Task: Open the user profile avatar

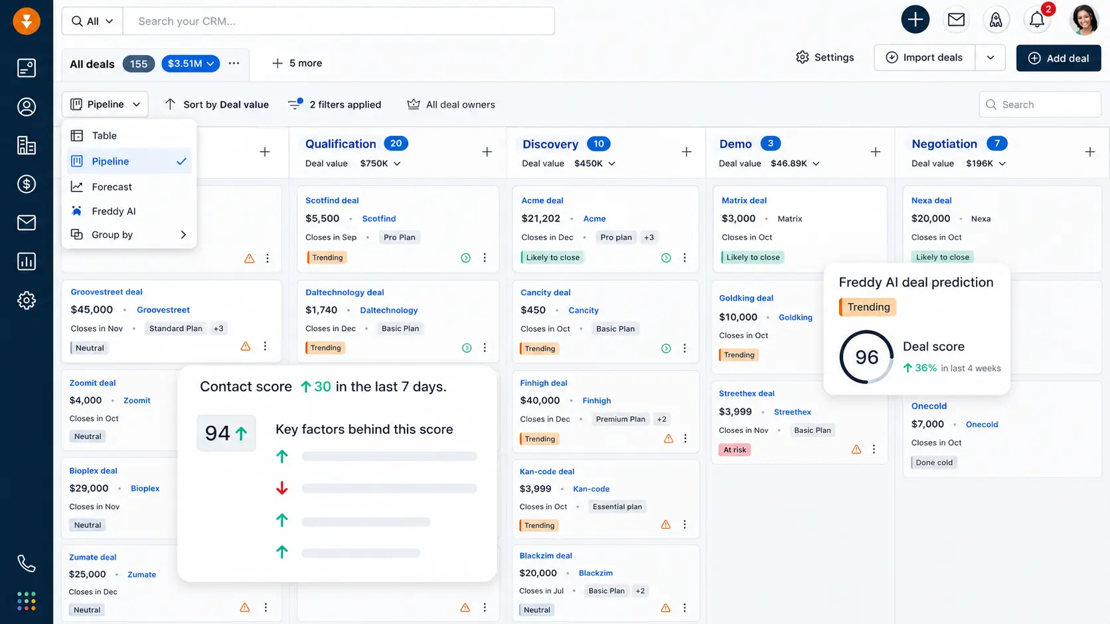Action: pyautogui.click(x=1084, y=19)
